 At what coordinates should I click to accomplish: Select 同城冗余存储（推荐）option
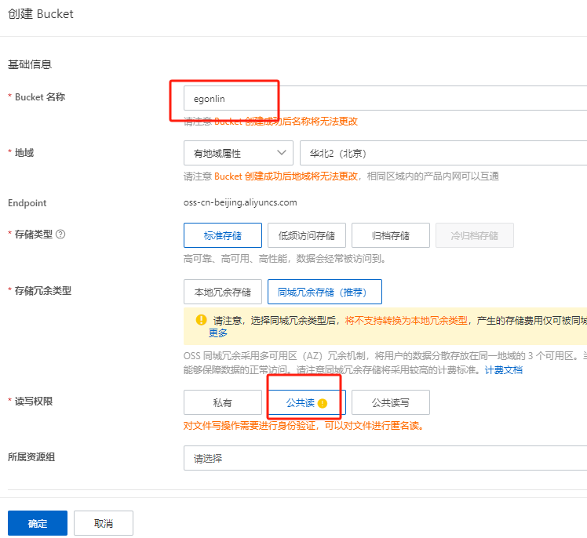coord(324,292)
